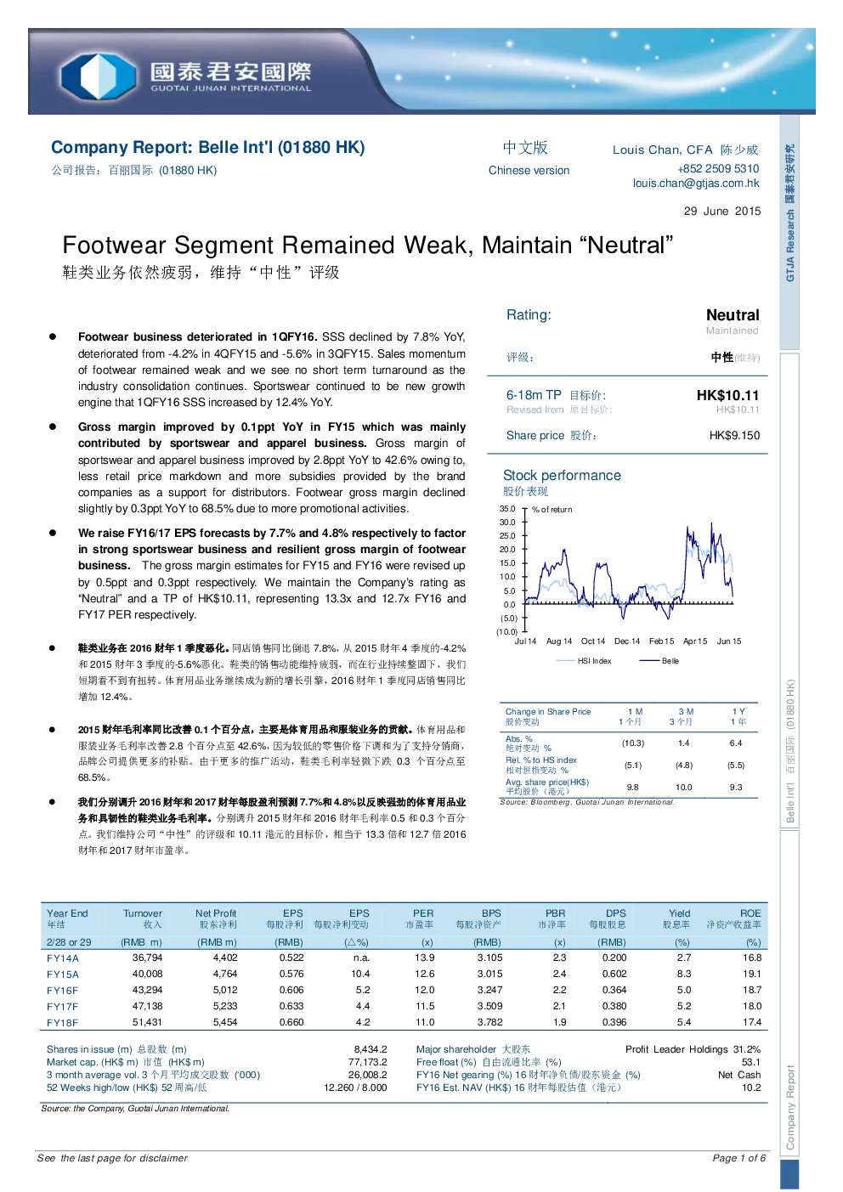Click the Avg. share price 3 M value 10.0
This screenshot has height=1192, width=843.
click(684, 788)
